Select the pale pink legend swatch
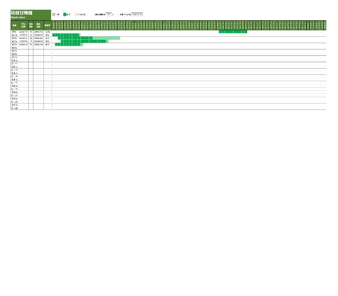The image size is (338, 296). tap(76, 14)
